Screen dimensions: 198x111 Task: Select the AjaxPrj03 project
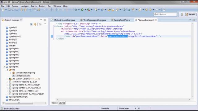[x=13, y=27]
